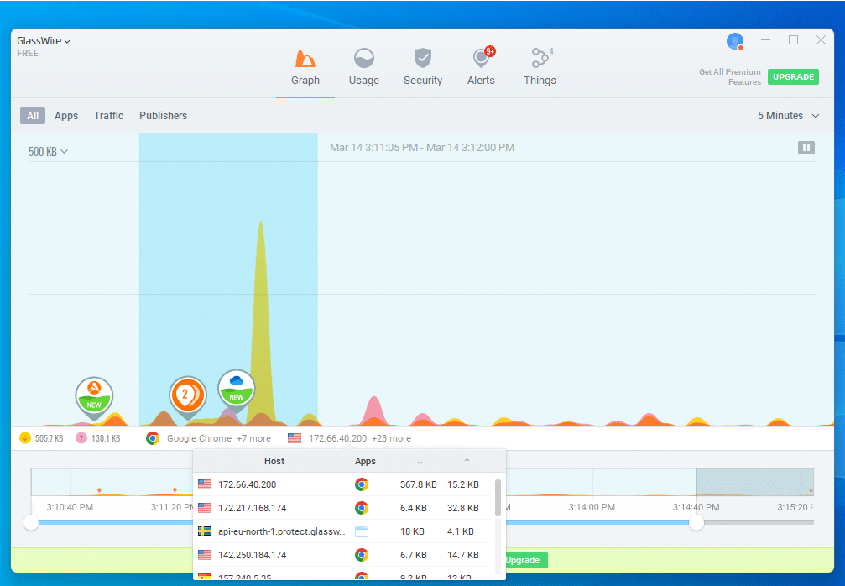Image resolution: width=845 pixels, height=586 pixels.
Task: Click US flag in 172.217.168.174 row
Action: [205, 508]
